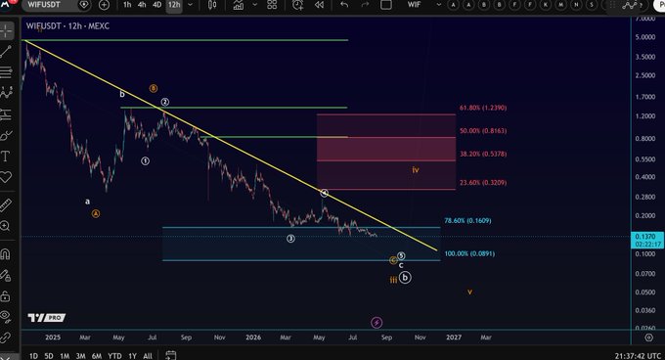The height and width of the screenshot is (360, 665).
Task: Click the 0.1370 current price label
Action: pos(646,240)
